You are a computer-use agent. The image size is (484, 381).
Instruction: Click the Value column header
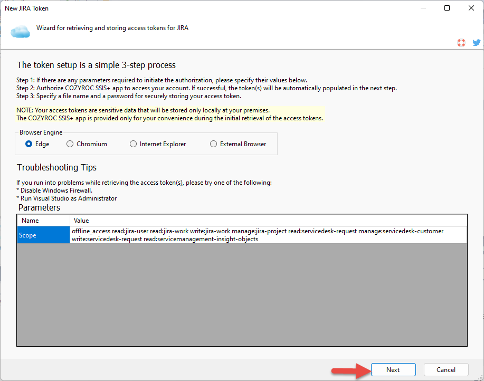pyautogui.click(x=268, y=221)
